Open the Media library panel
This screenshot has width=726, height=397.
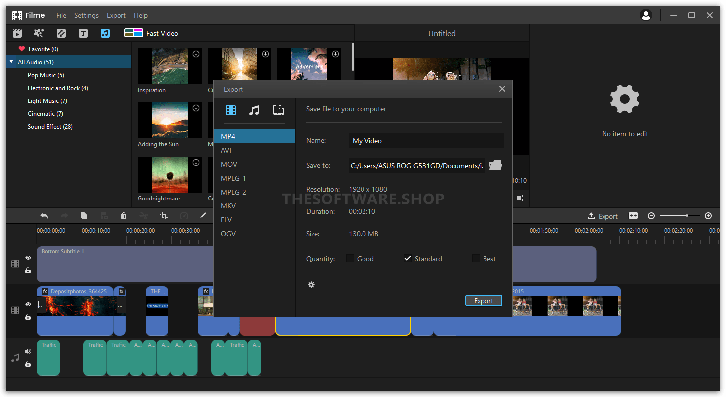(17, 33)
